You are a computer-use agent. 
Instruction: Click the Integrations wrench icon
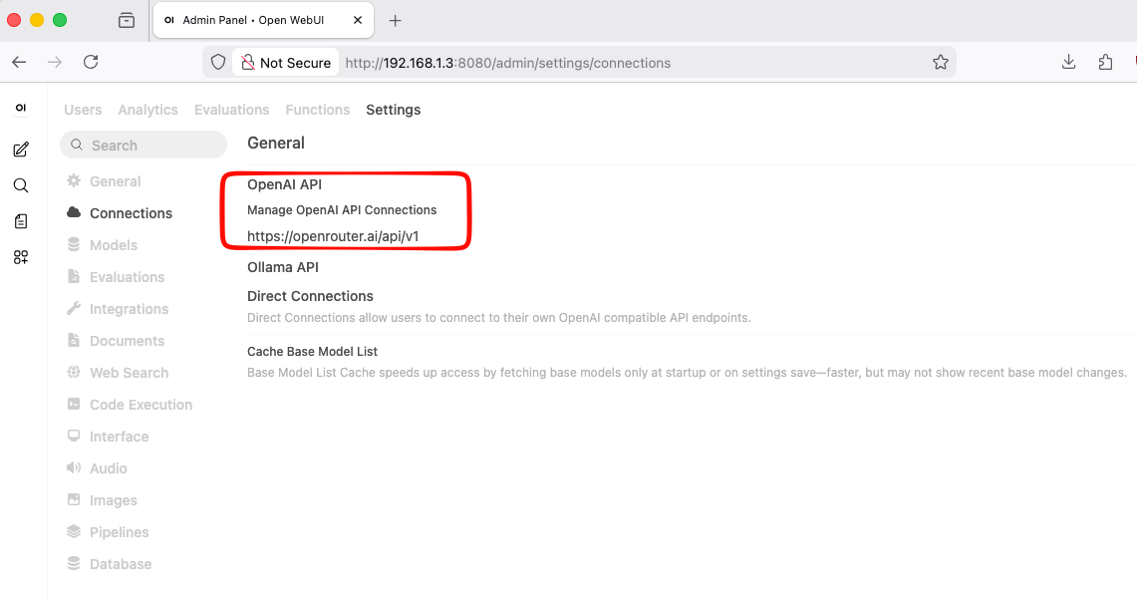click(73, 308)
